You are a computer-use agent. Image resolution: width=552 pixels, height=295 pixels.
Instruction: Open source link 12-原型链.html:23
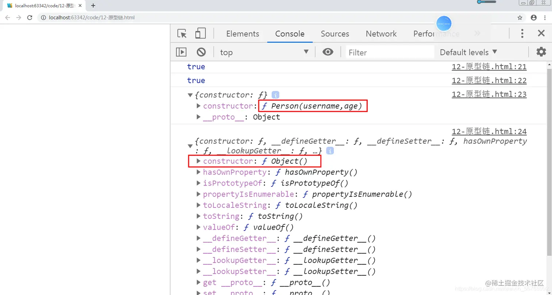(x=489, y=94)
